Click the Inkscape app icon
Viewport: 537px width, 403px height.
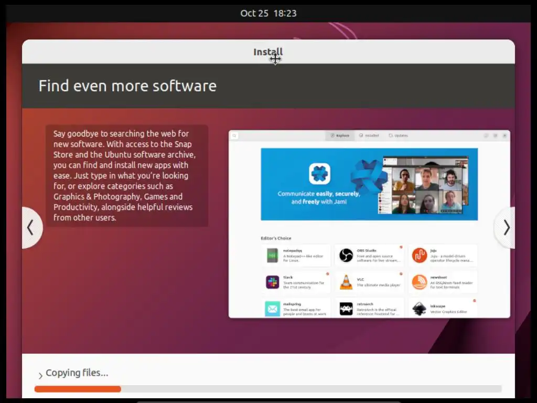(419, 309)
